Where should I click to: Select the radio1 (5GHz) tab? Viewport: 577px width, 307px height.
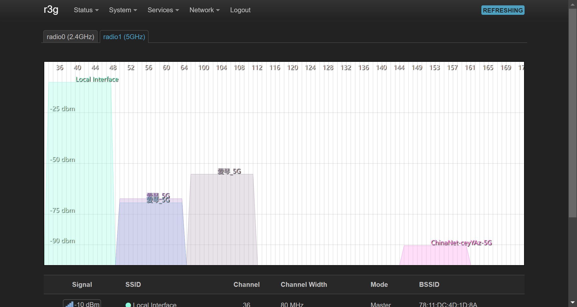(124, 37)
